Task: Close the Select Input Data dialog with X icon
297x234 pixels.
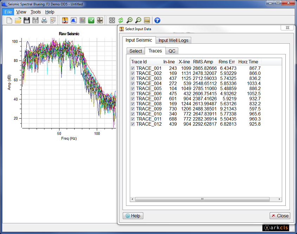Action: tap(287, 28)
